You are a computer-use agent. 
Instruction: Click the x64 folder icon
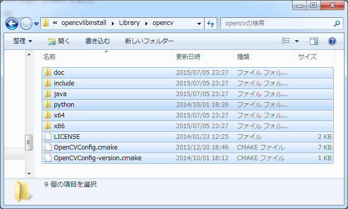coord(47,115)
